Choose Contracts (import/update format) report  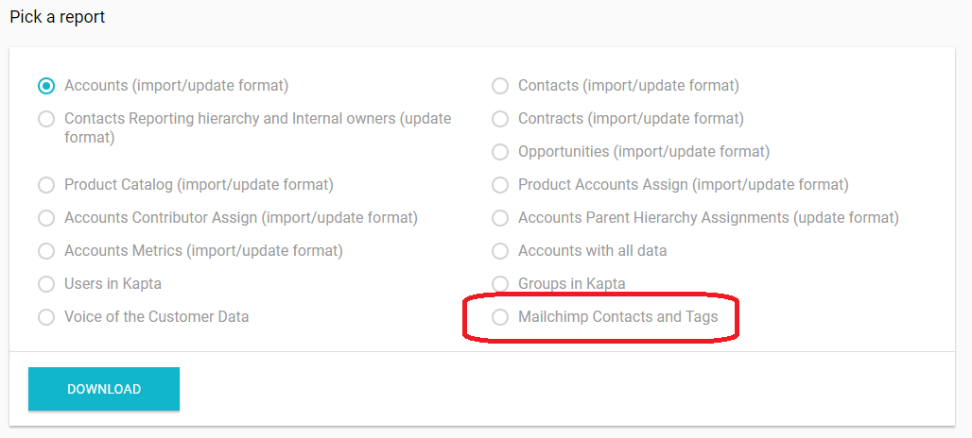pos(500,119)
